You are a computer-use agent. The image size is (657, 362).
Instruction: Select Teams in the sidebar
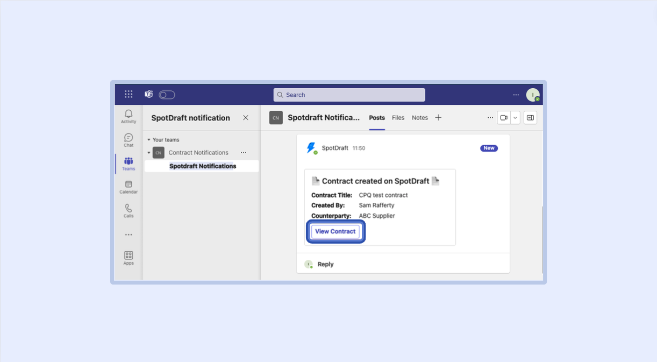click(x=128, y=164)
